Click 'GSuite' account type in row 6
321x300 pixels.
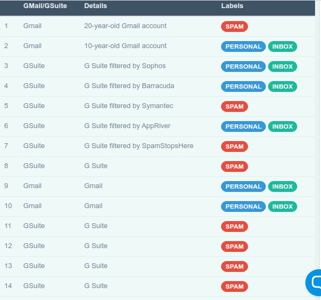click(x=34, y=126)
